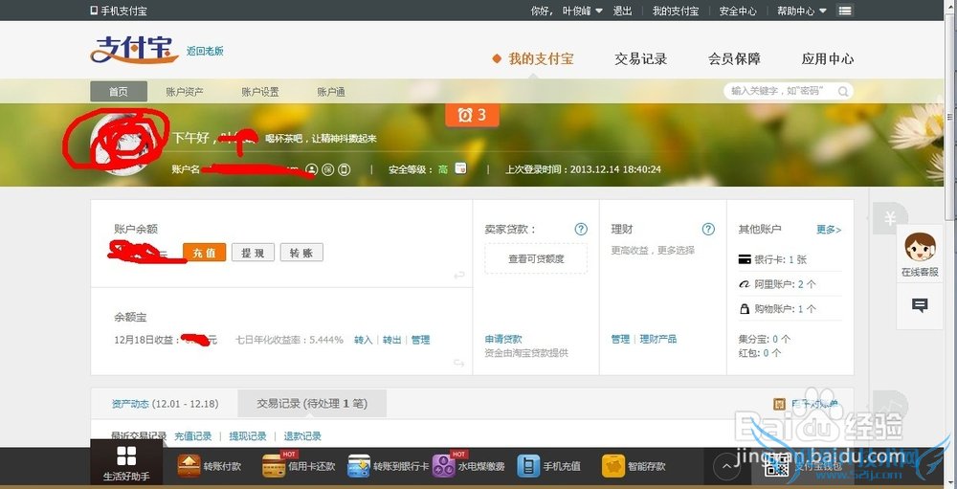
Task: Open the 账户设置 sub-navigation tab
Action: click(260, 92)
